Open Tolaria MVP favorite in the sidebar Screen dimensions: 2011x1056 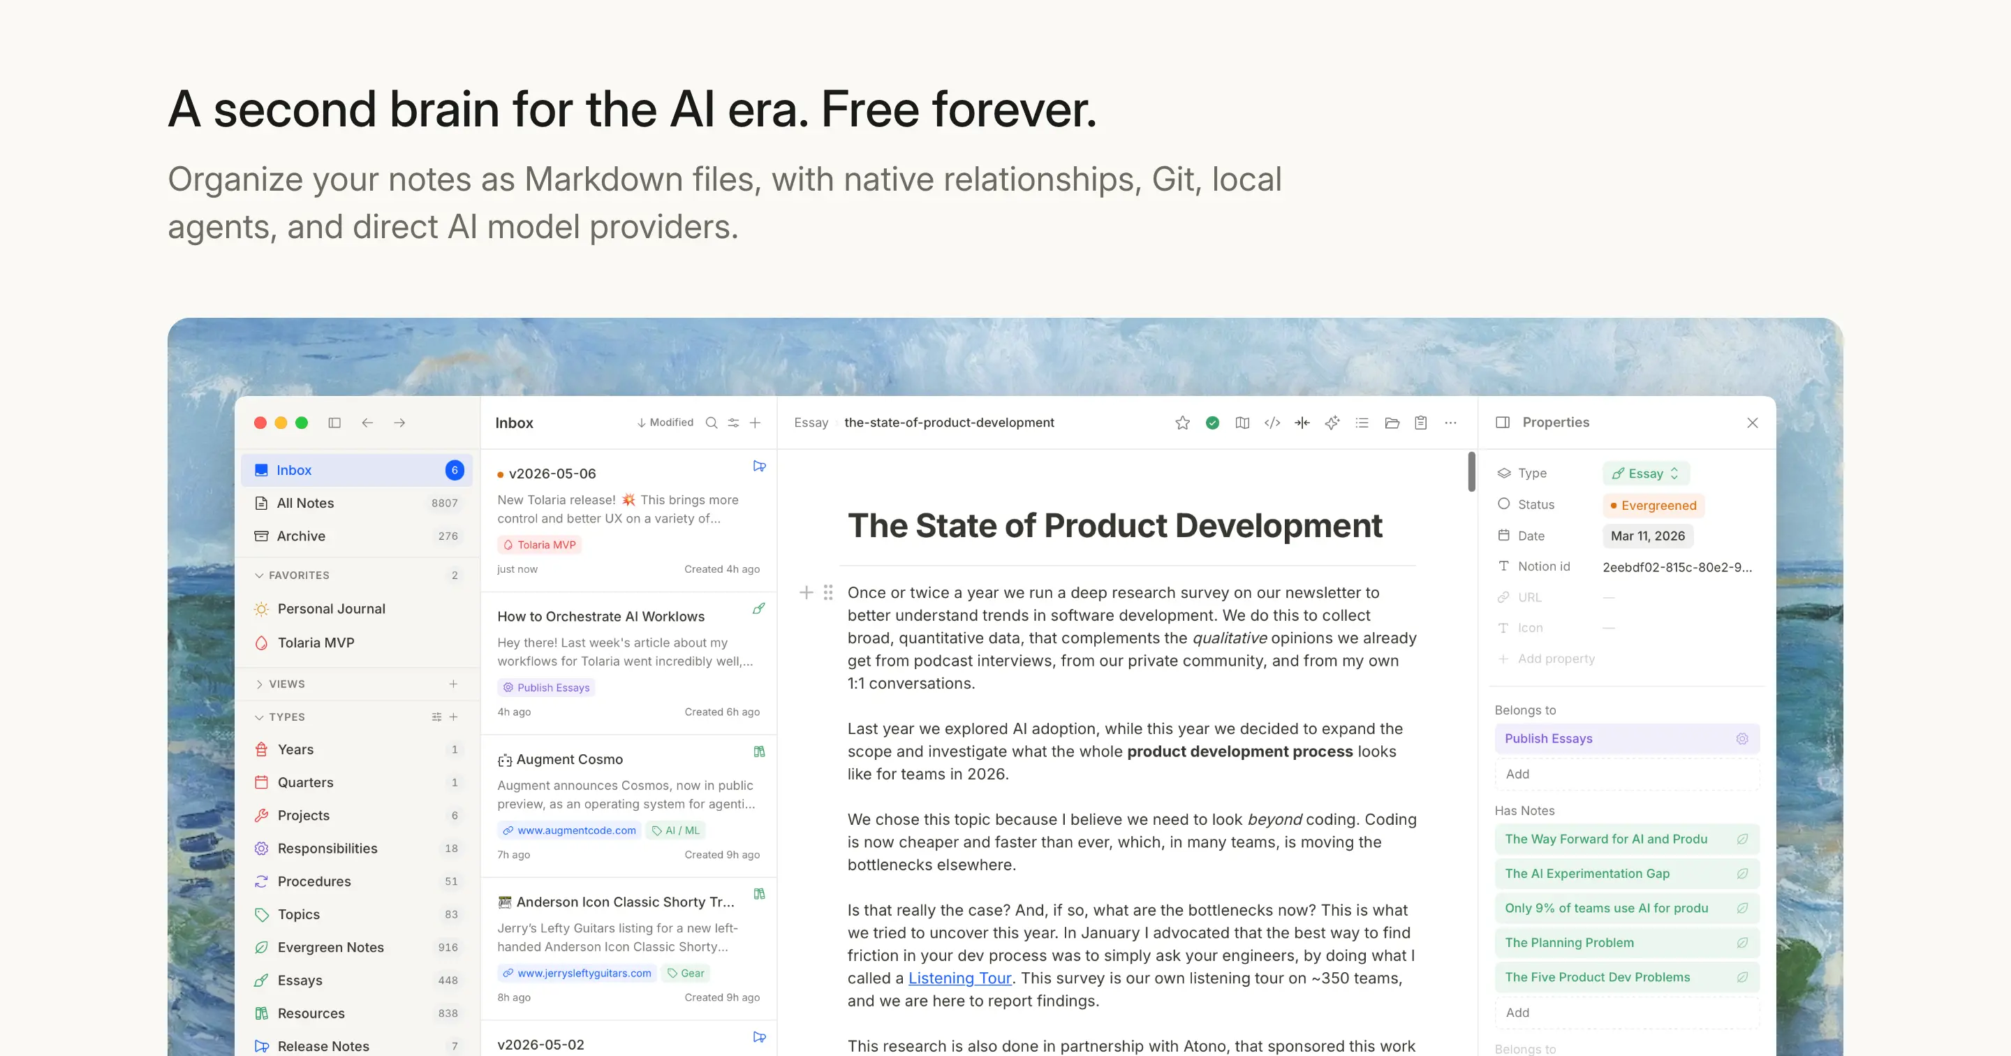pyautogui.click(x=357, y=643)
